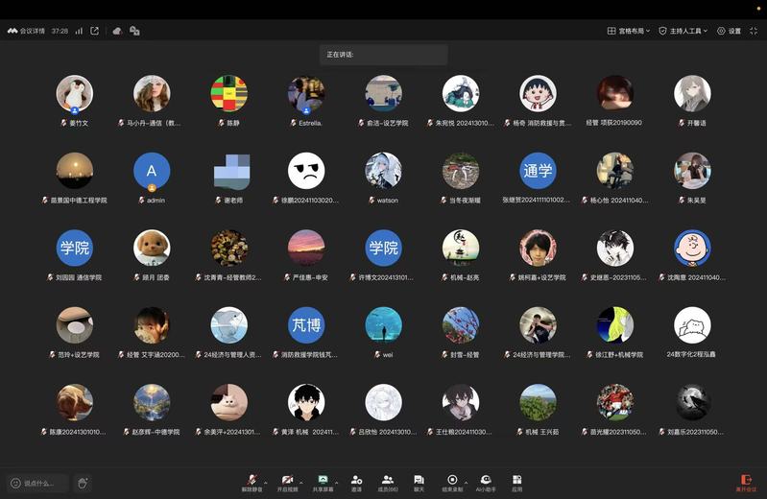Click the chat input field "说点什么"
Screen dimensions: 767x499
coord(39,483)
